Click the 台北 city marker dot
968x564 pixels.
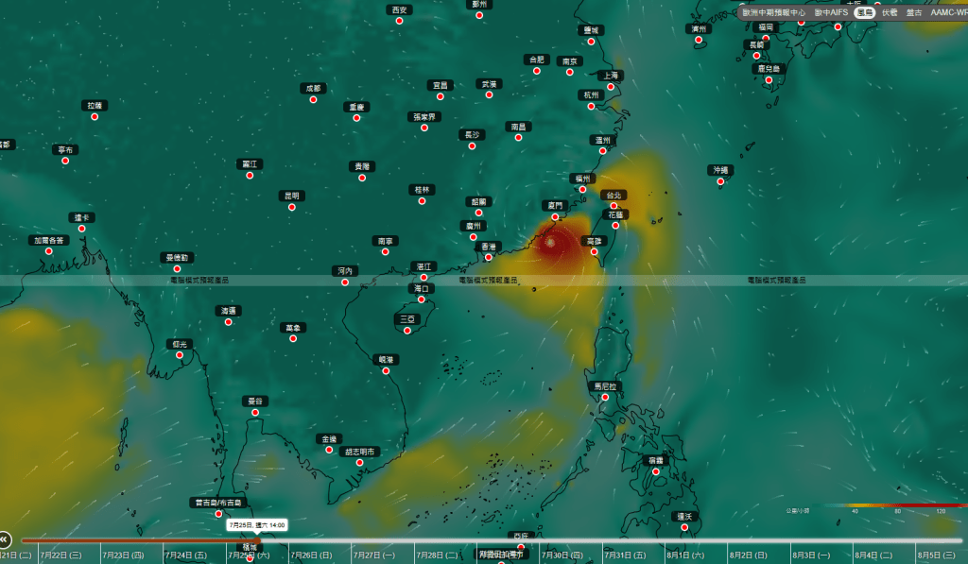coord(614,206)
